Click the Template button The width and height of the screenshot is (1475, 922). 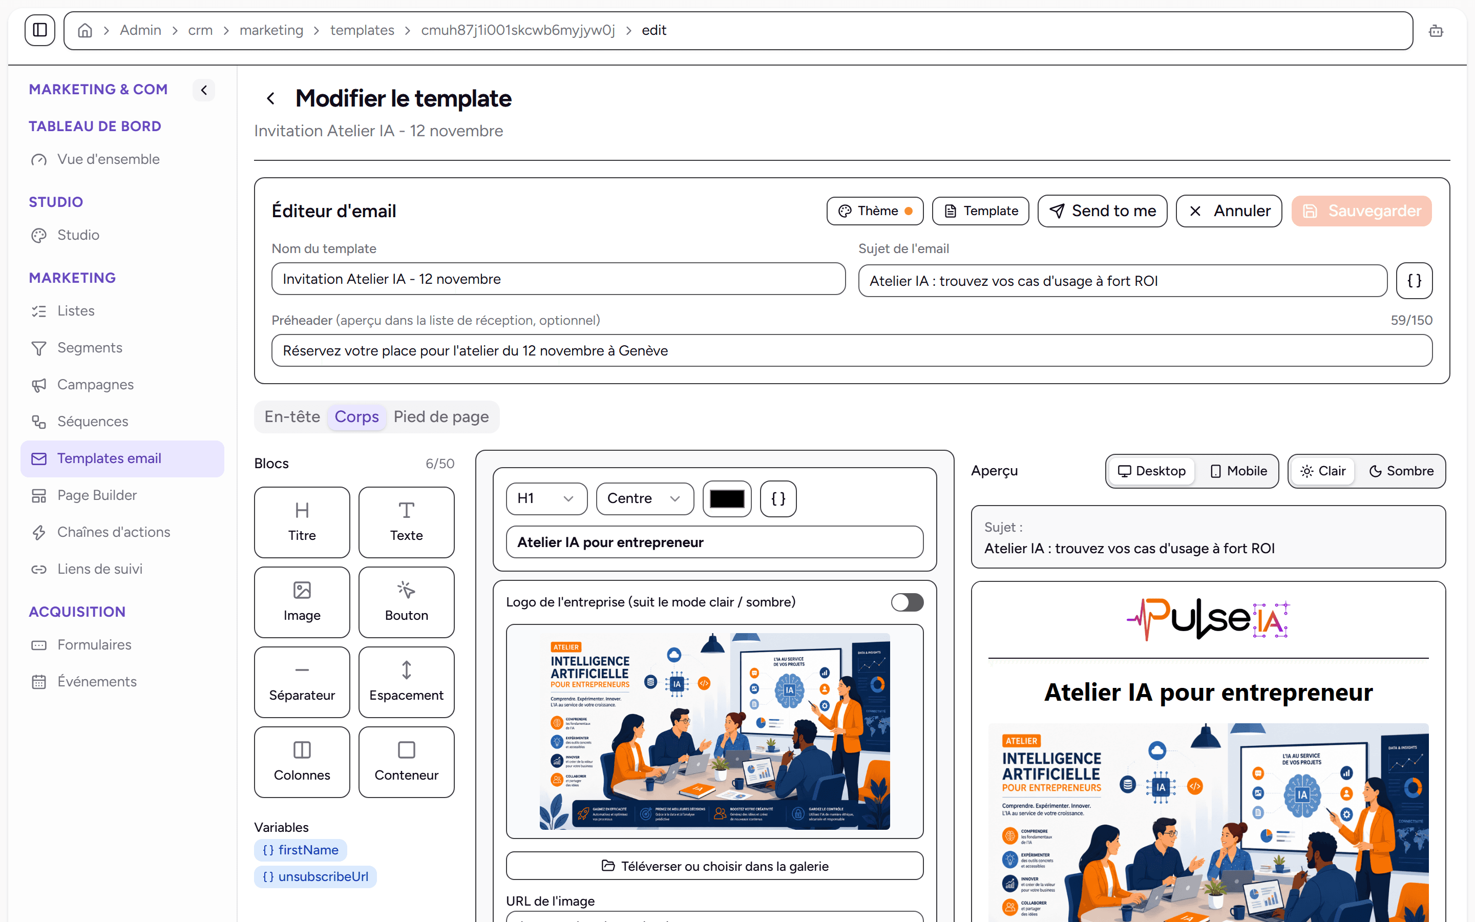click(980, 211)
